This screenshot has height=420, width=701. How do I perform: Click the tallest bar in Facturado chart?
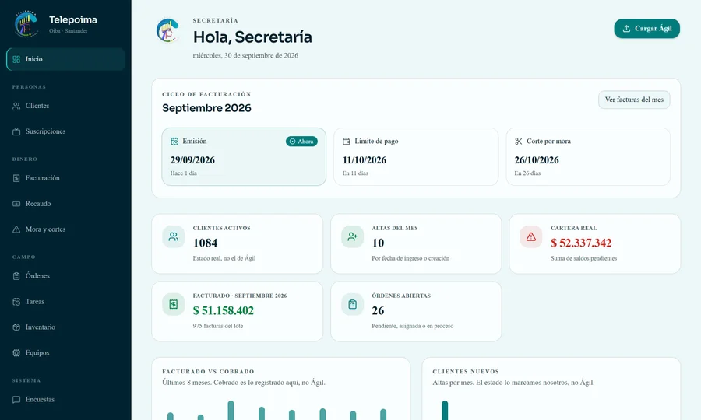[x=231, y=410]
